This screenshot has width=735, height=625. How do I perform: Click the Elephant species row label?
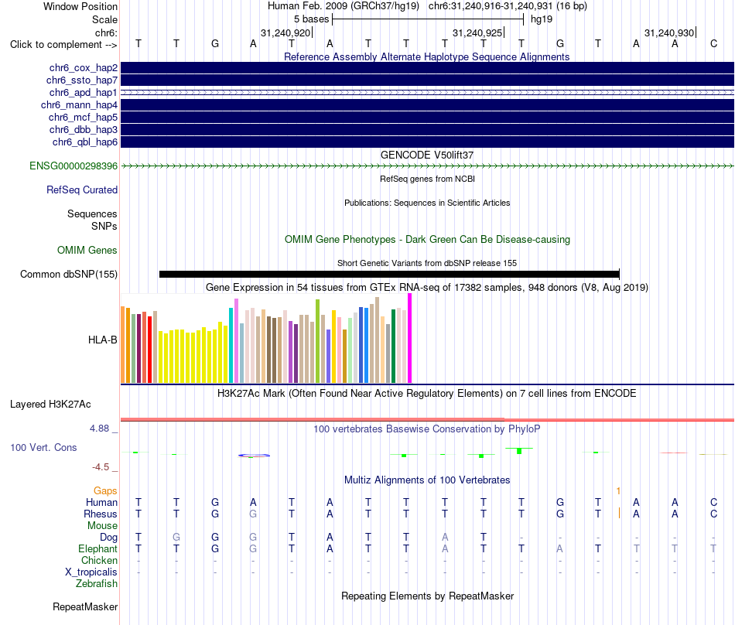click(98, 548)
